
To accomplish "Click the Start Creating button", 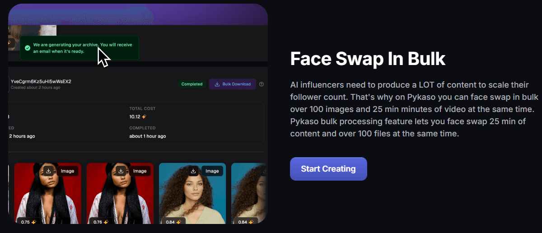I will point(328,169).
